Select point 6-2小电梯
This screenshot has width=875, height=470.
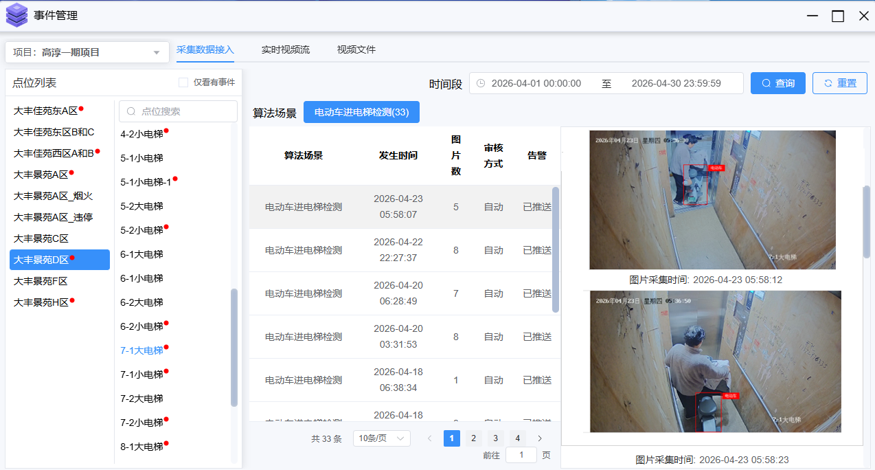pyautogui.click(x=141, y=326)
